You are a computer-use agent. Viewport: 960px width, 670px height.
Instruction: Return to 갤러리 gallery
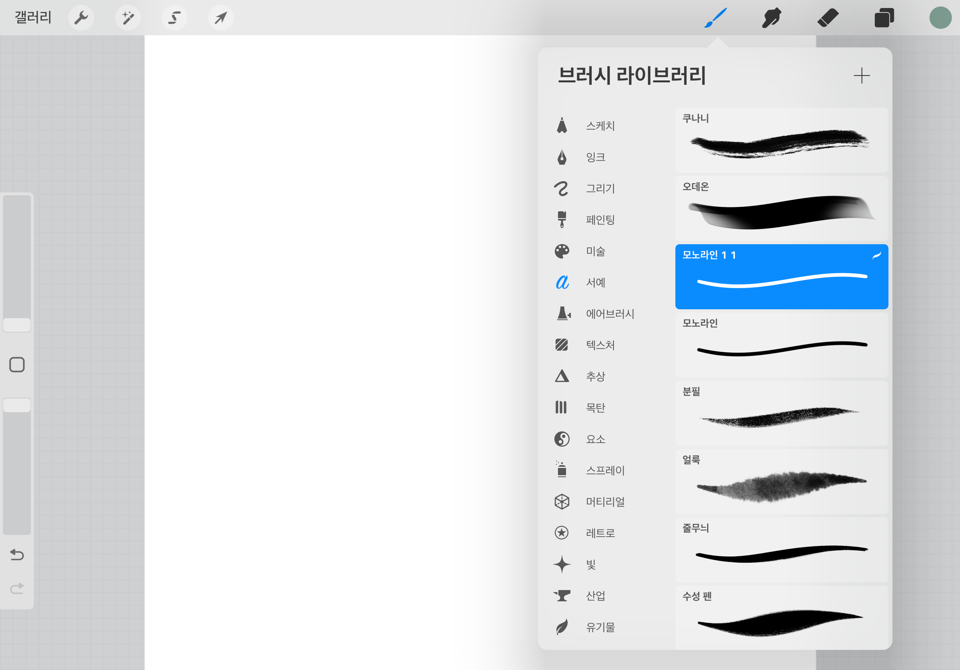point(33,18)
